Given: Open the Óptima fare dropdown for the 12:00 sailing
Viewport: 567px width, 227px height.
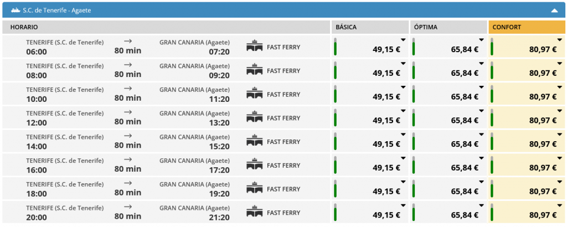Looking at the screenshot, I should pyautogui.click(x=482, y=111).
